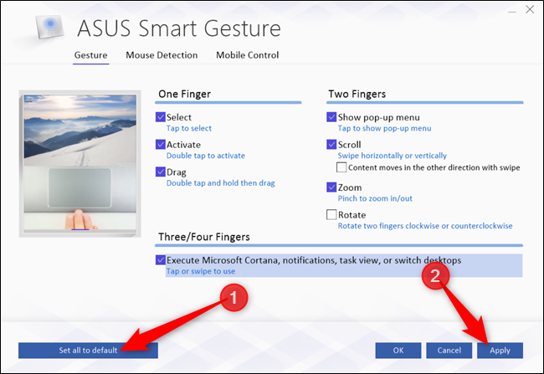Viewport: 544px width, 374px height.
Task: Click Double tap and hold then drag
Action: (x=221, y=183)
